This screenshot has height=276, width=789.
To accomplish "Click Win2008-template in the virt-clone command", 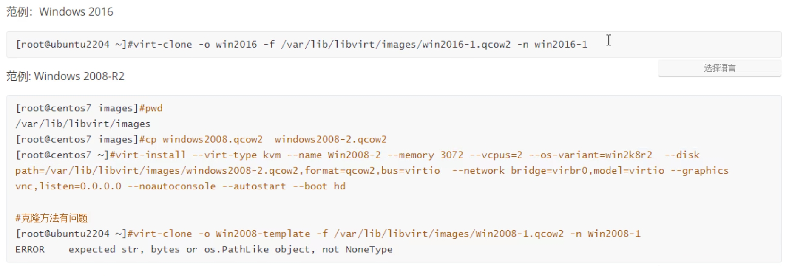I will tap(263, 234).
